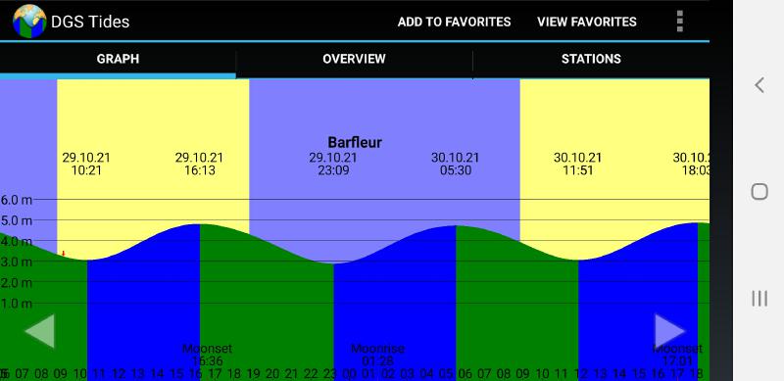The image size is (784, 381).
Task: Select the 29.10.21 16:13 high tide label
Action: point(200,164)
